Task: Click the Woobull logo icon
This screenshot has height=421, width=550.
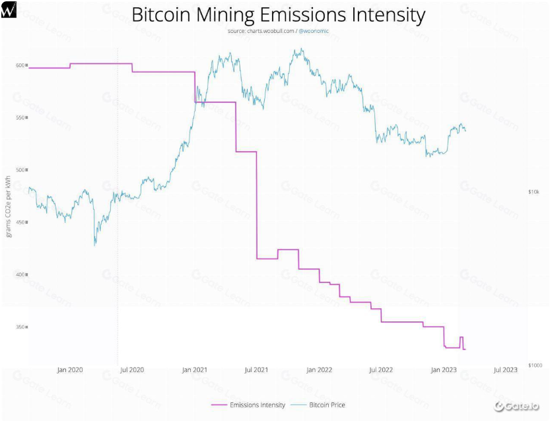Action: pyautogui.click(x=9, y=9)
